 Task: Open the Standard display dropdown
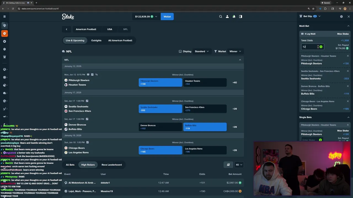coord(202,51)
